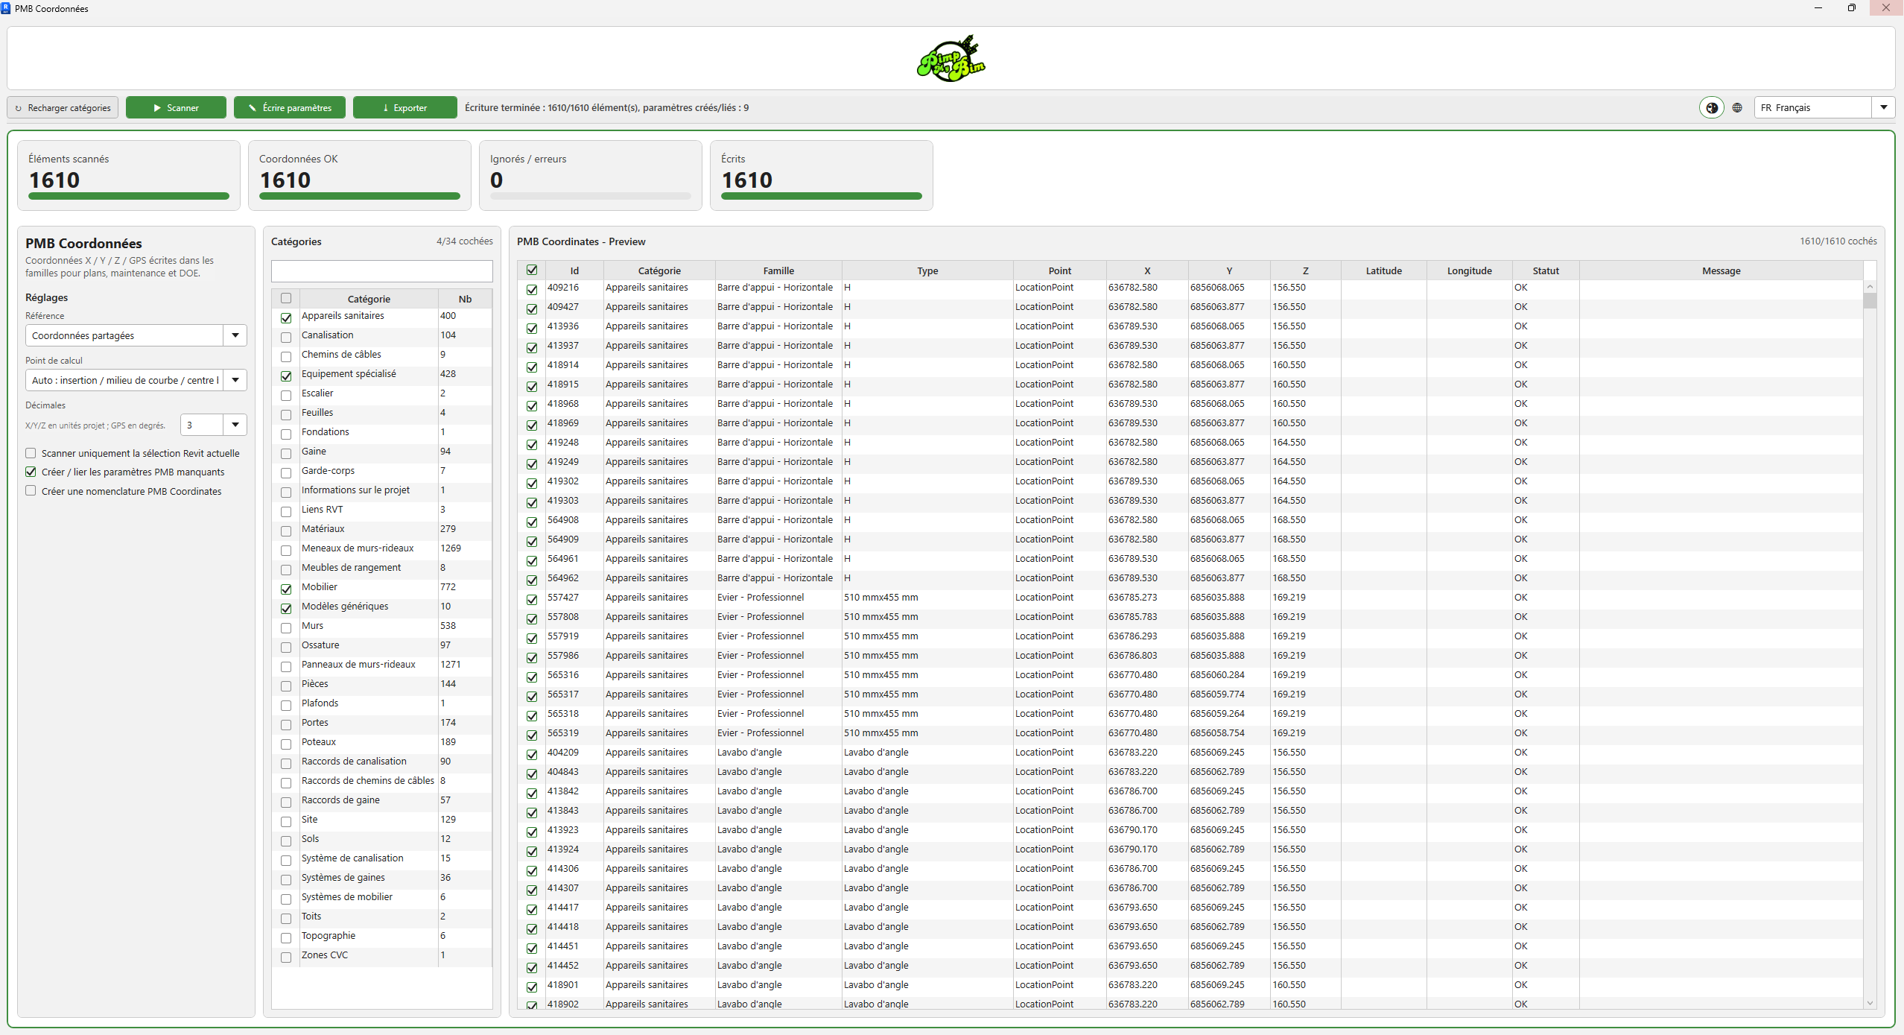Image resolution: width=1904 pixels, height=1035 pixels.
Task: Uncheck the row checkbox for Id 557427
Action: 532,599
